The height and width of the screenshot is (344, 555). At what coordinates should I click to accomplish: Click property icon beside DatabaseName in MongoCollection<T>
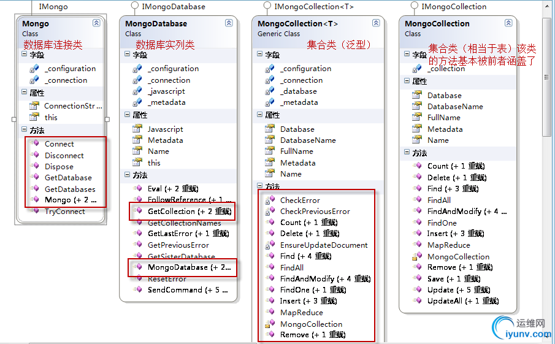coord(270,140)
